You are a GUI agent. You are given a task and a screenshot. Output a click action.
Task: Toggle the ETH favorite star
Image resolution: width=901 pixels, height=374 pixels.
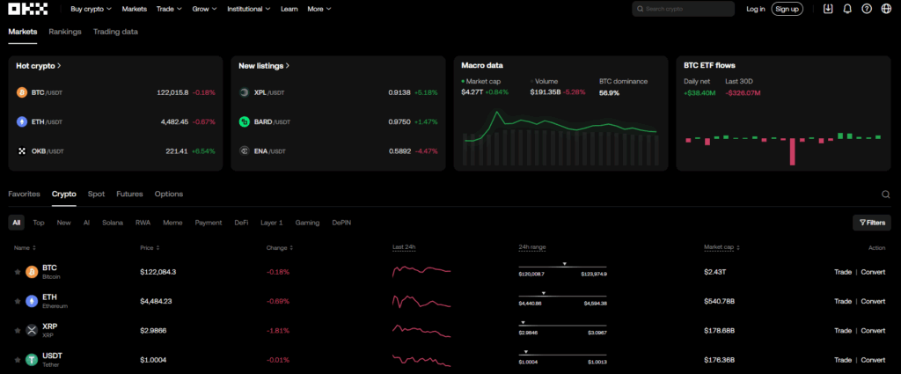tap(17, 301)
